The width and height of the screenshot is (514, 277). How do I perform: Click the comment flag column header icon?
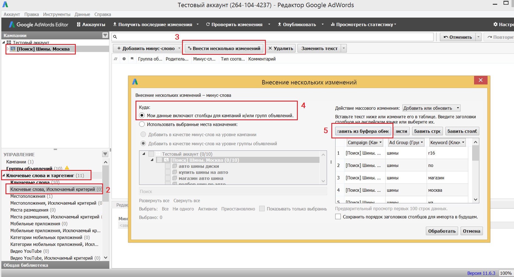click(x=132, y=59)
